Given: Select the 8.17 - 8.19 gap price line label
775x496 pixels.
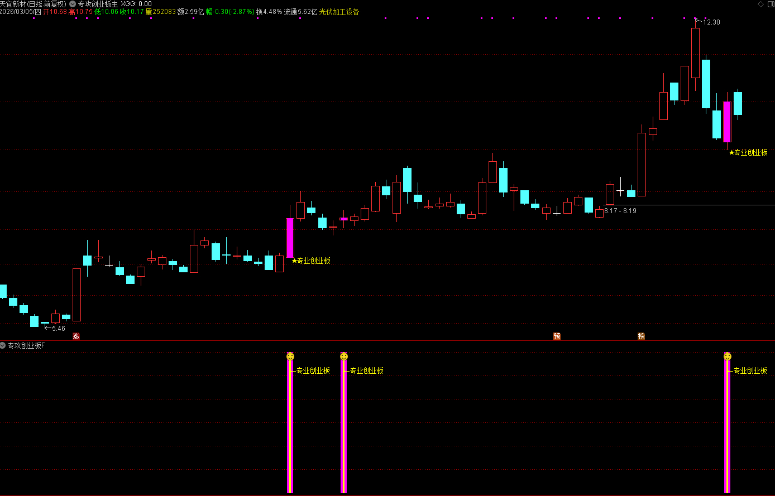Looking at the screenshot, I should tap(620, 211).
